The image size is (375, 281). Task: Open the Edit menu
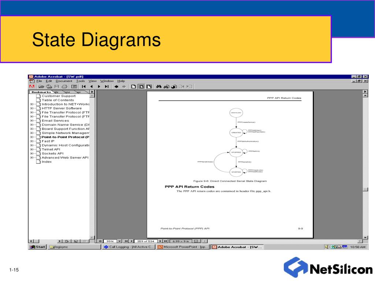49,81
